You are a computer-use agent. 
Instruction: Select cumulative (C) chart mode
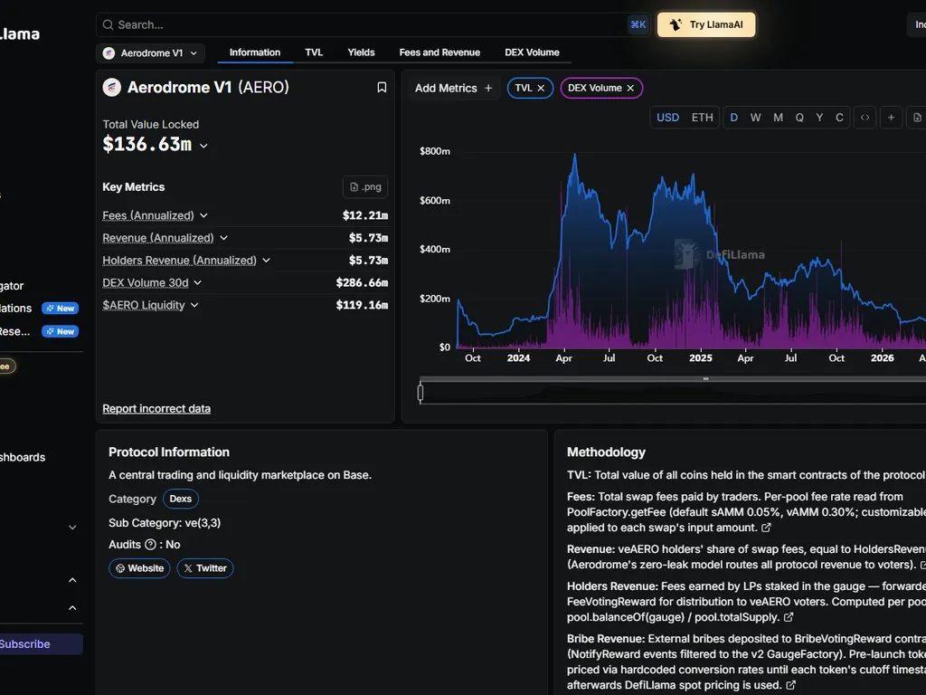(839, 118)
